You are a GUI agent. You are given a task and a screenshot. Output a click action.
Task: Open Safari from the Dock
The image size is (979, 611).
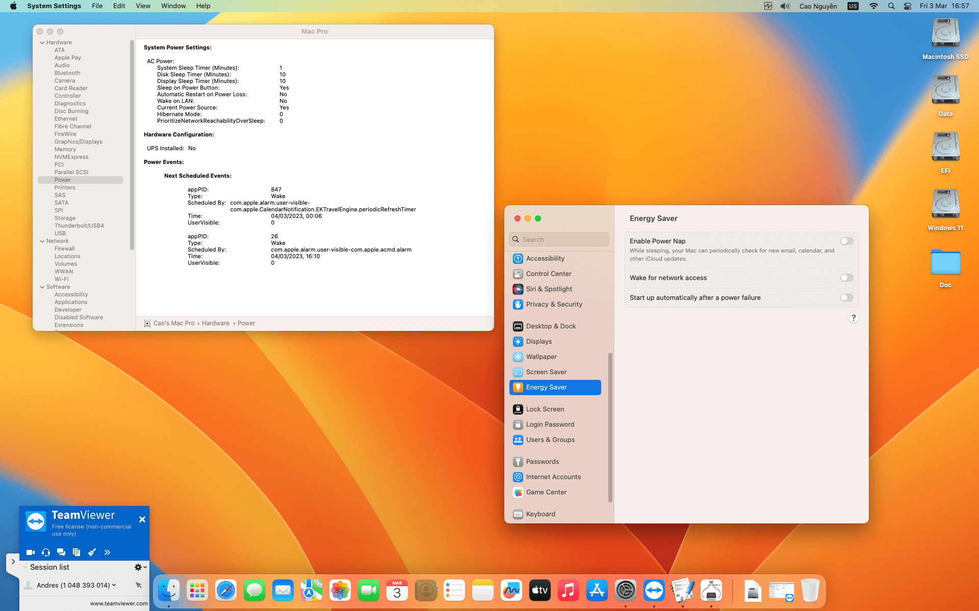pos(226,591)
